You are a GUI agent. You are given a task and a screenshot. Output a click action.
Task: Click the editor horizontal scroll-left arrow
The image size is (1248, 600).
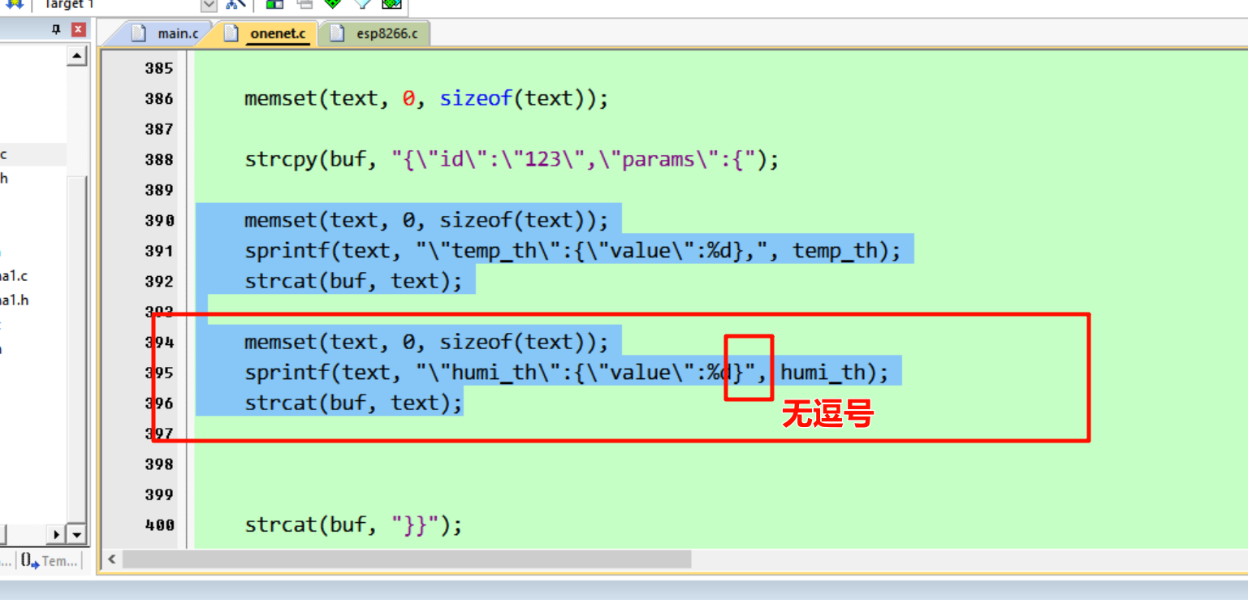pyautogui.click(x=111, y=559)
